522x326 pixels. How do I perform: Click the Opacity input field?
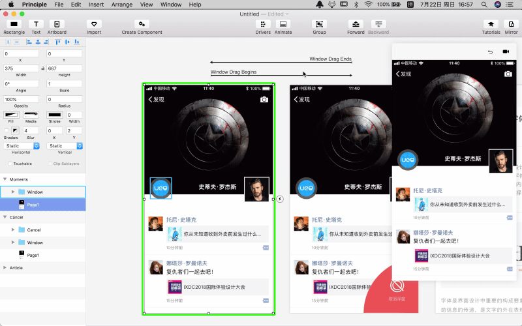[22, 99]
